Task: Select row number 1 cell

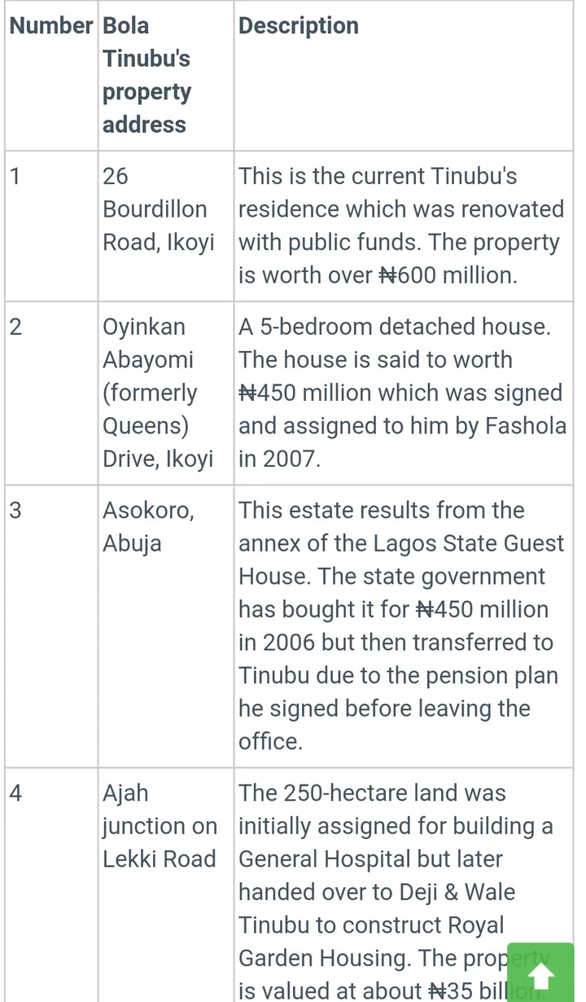Action: (x=16, y=176)
